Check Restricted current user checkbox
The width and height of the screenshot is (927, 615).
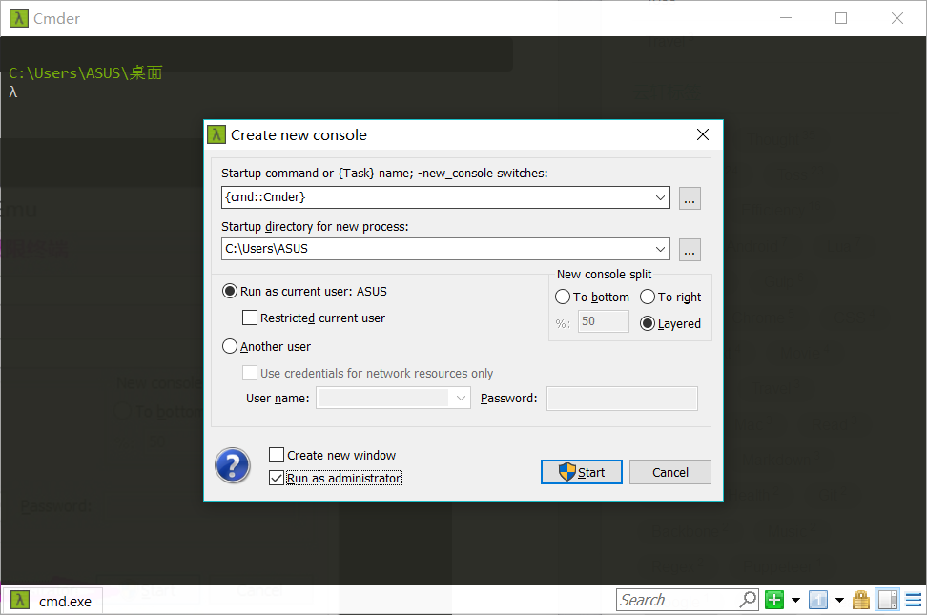click(250, 318)
